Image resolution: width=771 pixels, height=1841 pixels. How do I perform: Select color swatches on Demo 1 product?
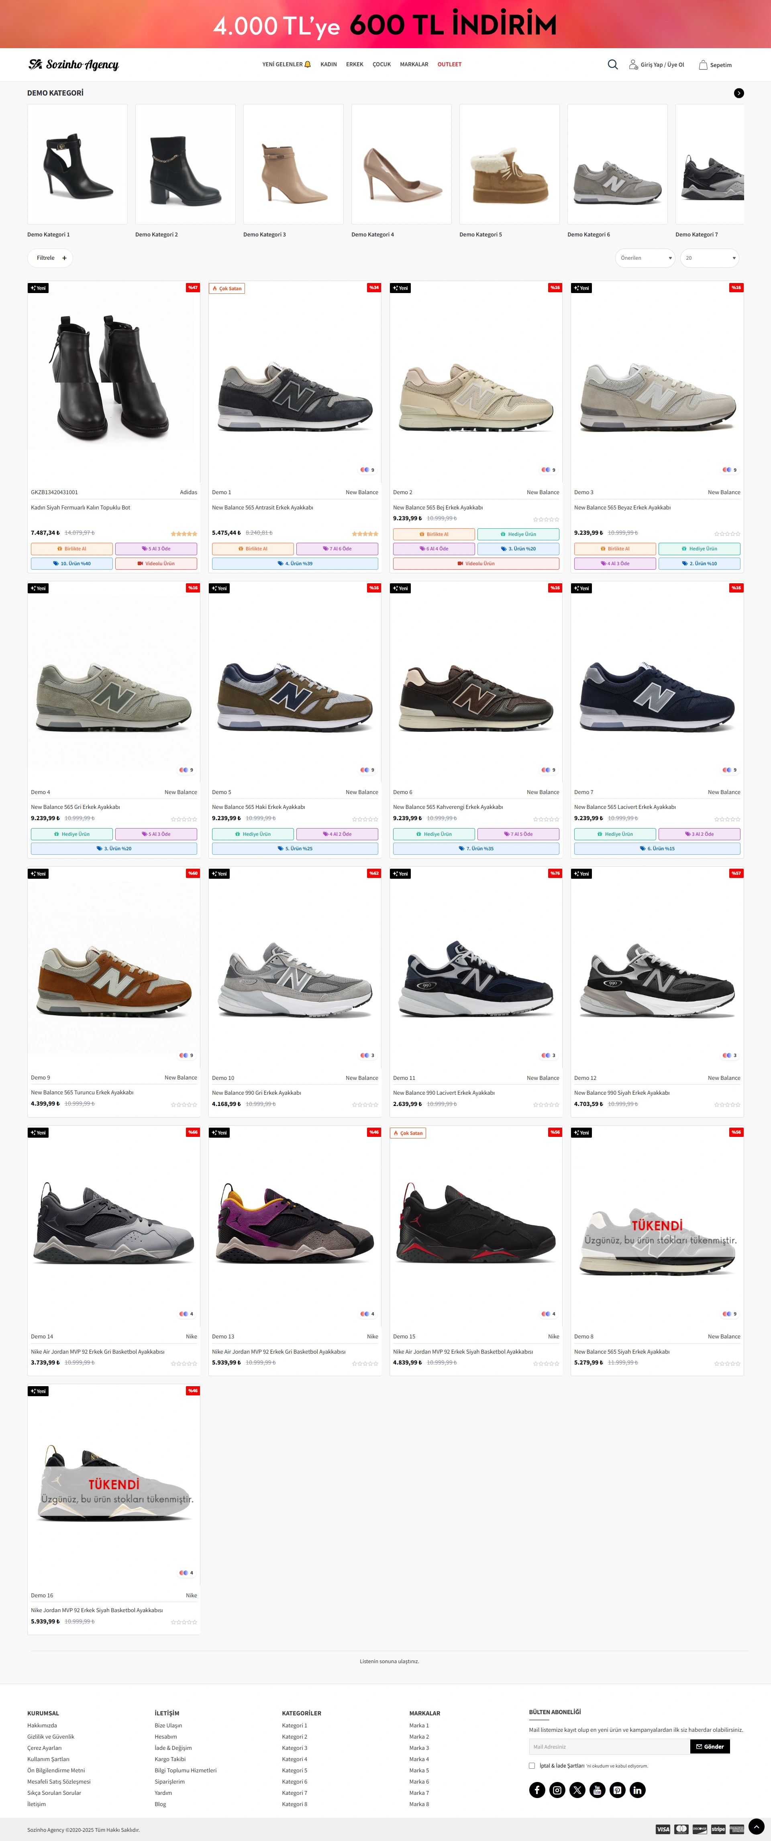coord(365,470)
